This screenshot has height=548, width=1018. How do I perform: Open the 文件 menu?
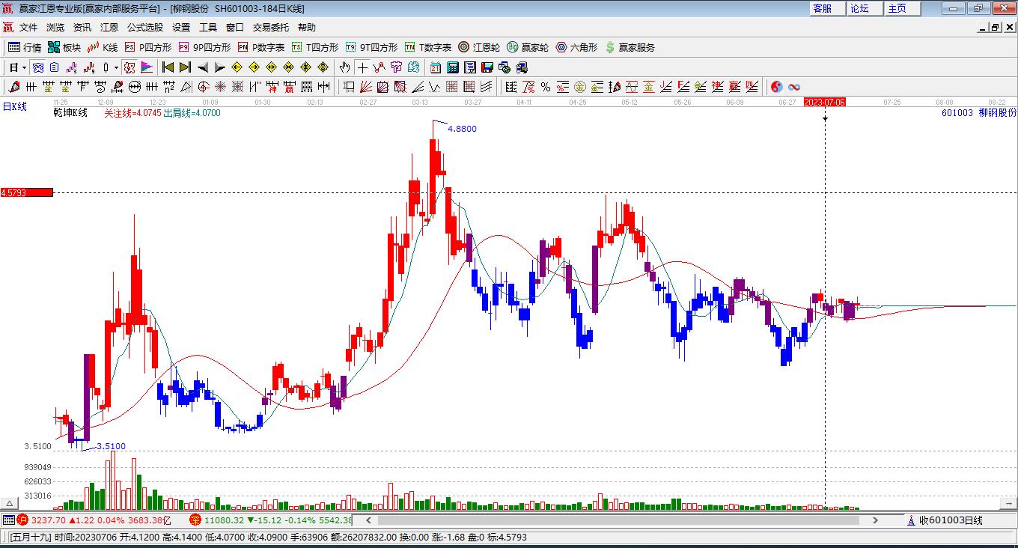coord(28,28)
